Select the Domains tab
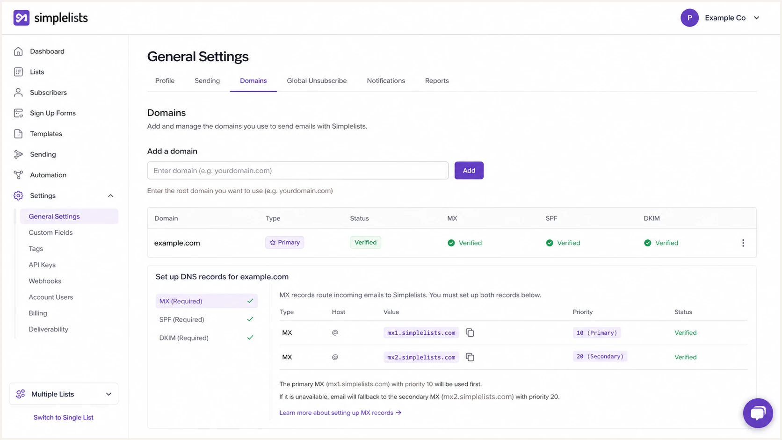The height and width of the screenshot is (440, 782). click(x=253, y=81)
